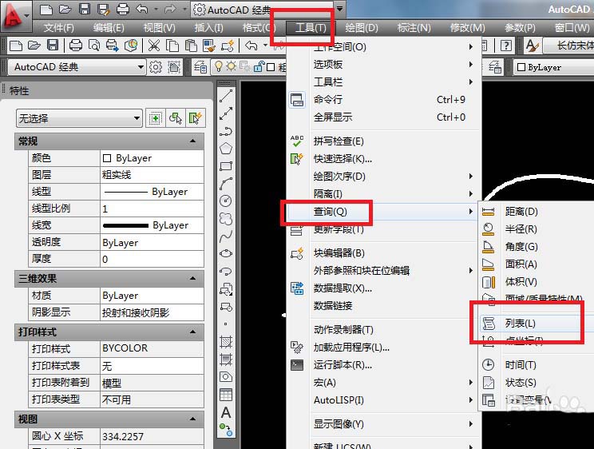Screen dimensions: 594x449
Task: Click the Paste clipboard icon
Action: [x=191, y=46]
